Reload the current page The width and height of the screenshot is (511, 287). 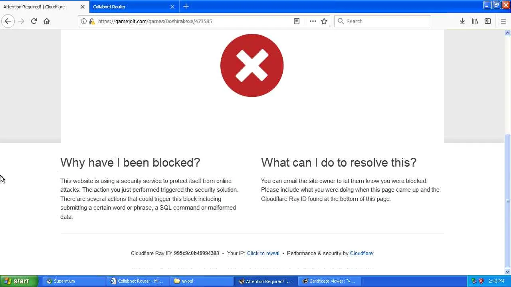pyautogui.click(x=34, y=21)
